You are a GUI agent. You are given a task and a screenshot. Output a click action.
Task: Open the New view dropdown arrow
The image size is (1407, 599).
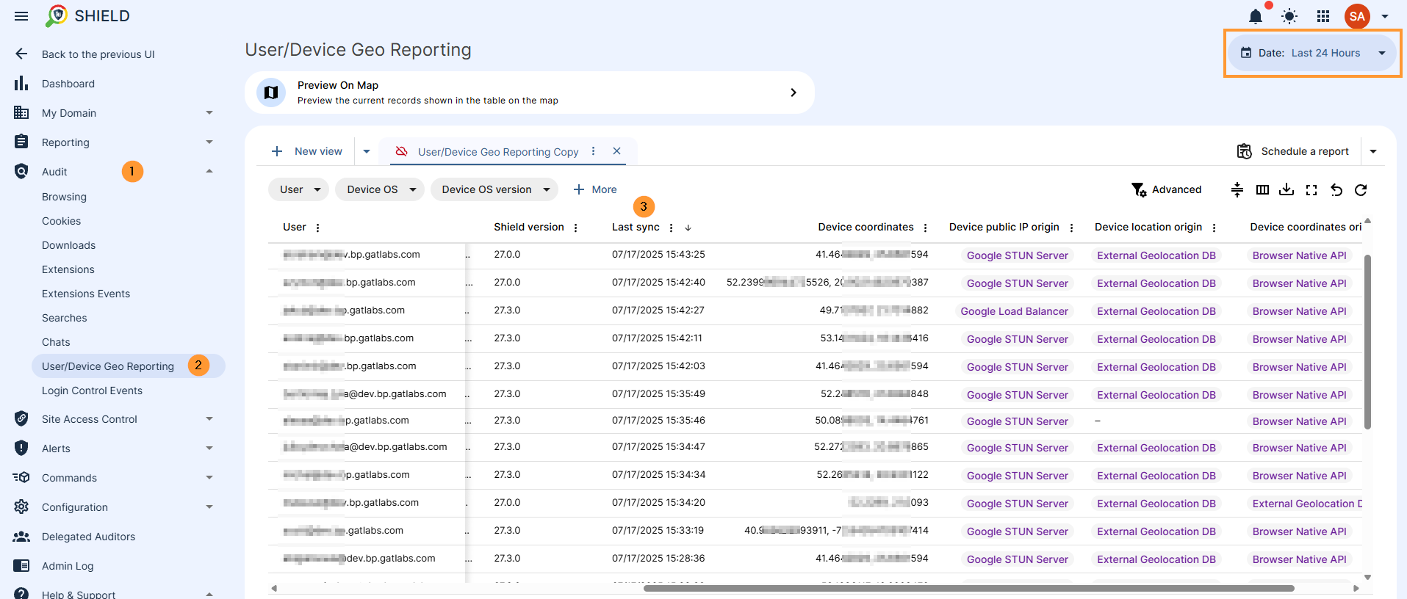[x=367, y=151]
